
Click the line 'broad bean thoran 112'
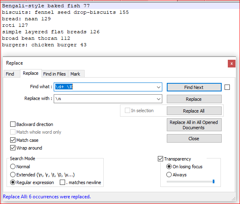[36, 38]
